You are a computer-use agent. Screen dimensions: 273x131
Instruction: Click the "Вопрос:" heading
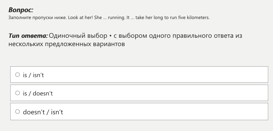pos(21,10)
